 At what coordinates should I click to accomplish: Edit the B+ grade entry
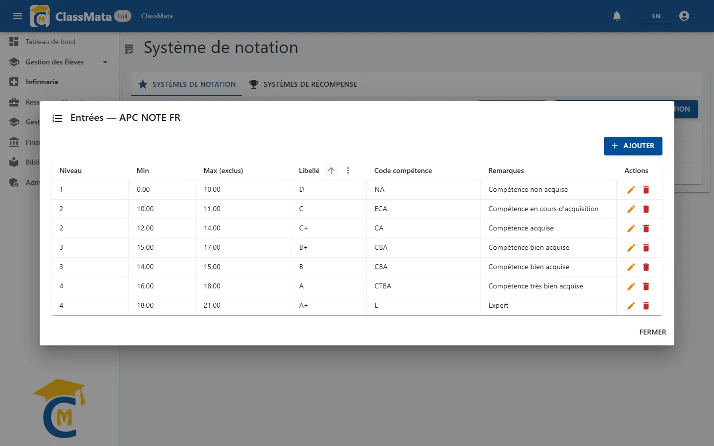point(631,248)
